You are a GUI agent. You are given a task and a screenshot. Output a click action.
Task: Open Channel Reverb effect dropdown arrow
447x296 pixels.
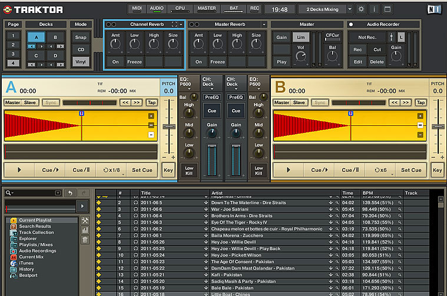181,25
